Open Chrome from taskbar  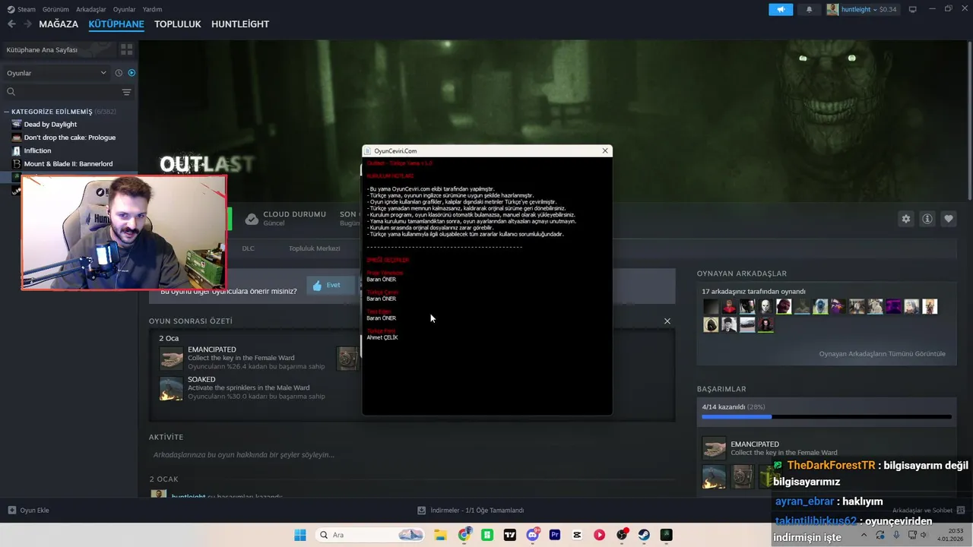pyautogui.click(x=464, y=535)
